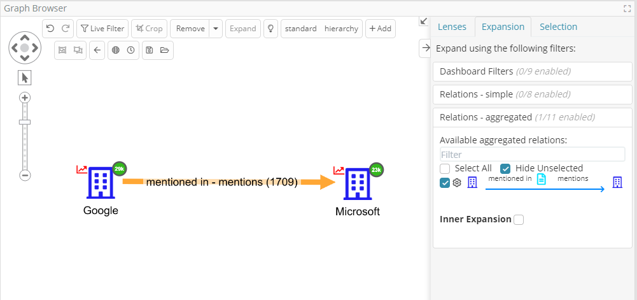Apply the hierarchy layout
The width and height of the screenshot is (637, 300).
(341, 29)
